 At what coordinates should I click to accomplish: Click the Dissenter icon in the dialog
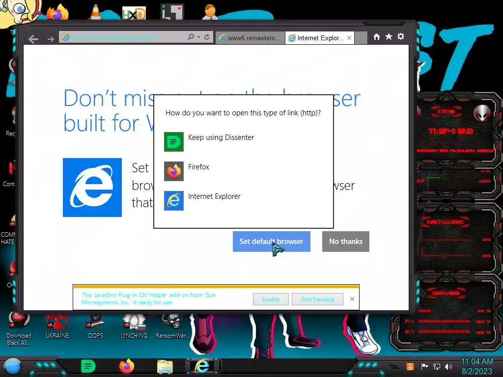pyautogui.click(x=174, y=142)
